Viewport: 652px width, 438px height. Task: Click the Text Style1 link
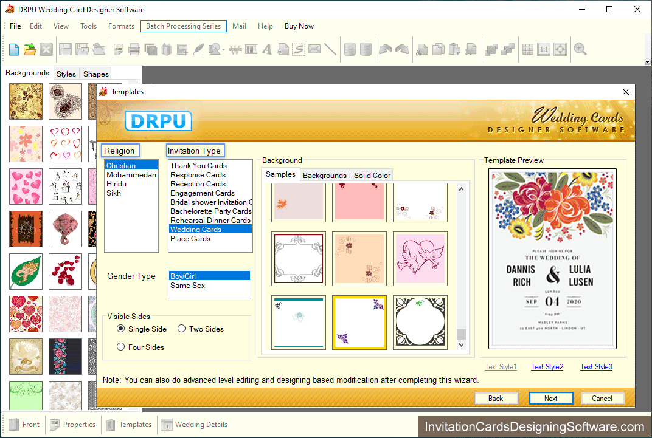coord(501,366)
